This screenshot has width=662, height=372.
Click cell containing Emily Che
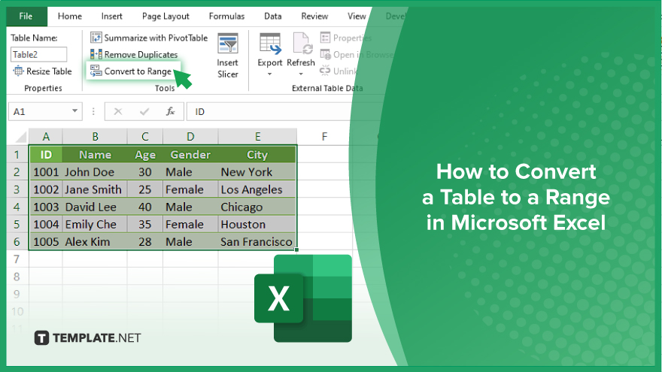95,225
